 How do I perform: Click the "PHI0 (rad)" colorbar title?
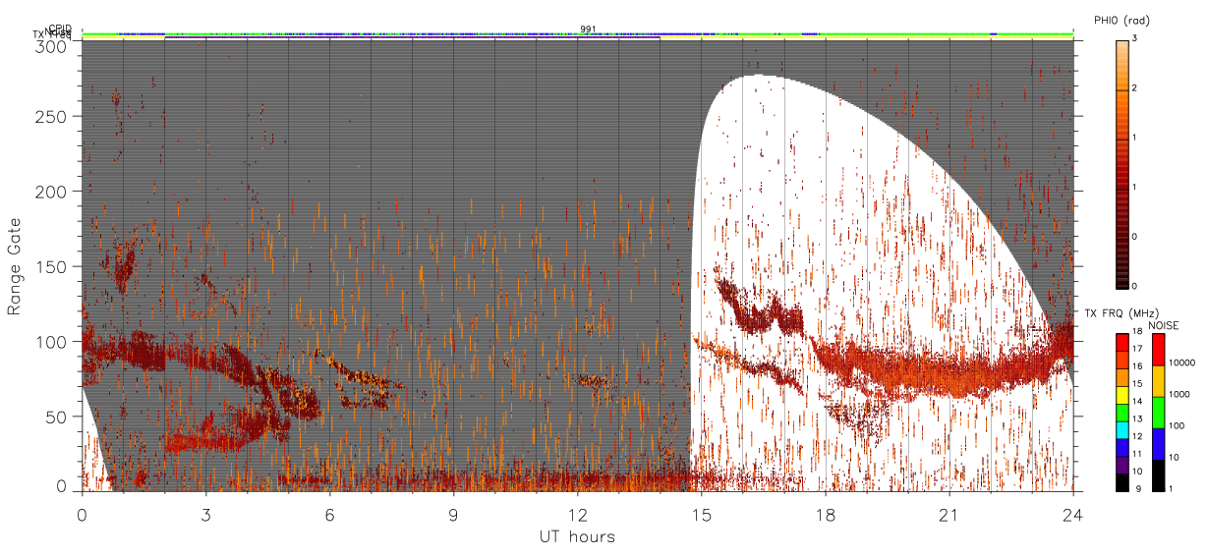(1121, 21)
